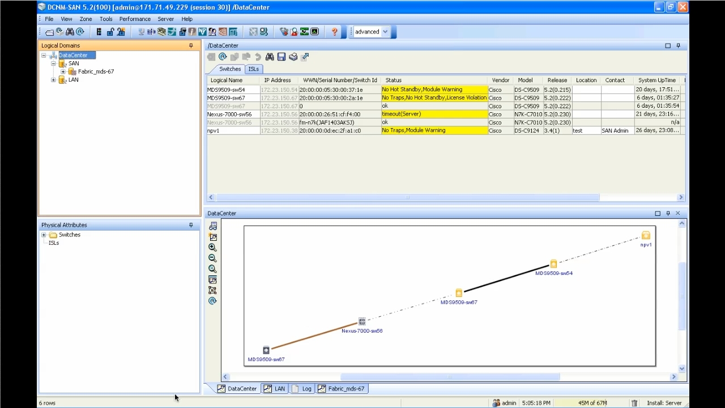Viewport: 725px width, 408px height.
Task: Maximize the DataCenter map panel
Action: pos(658,213)
